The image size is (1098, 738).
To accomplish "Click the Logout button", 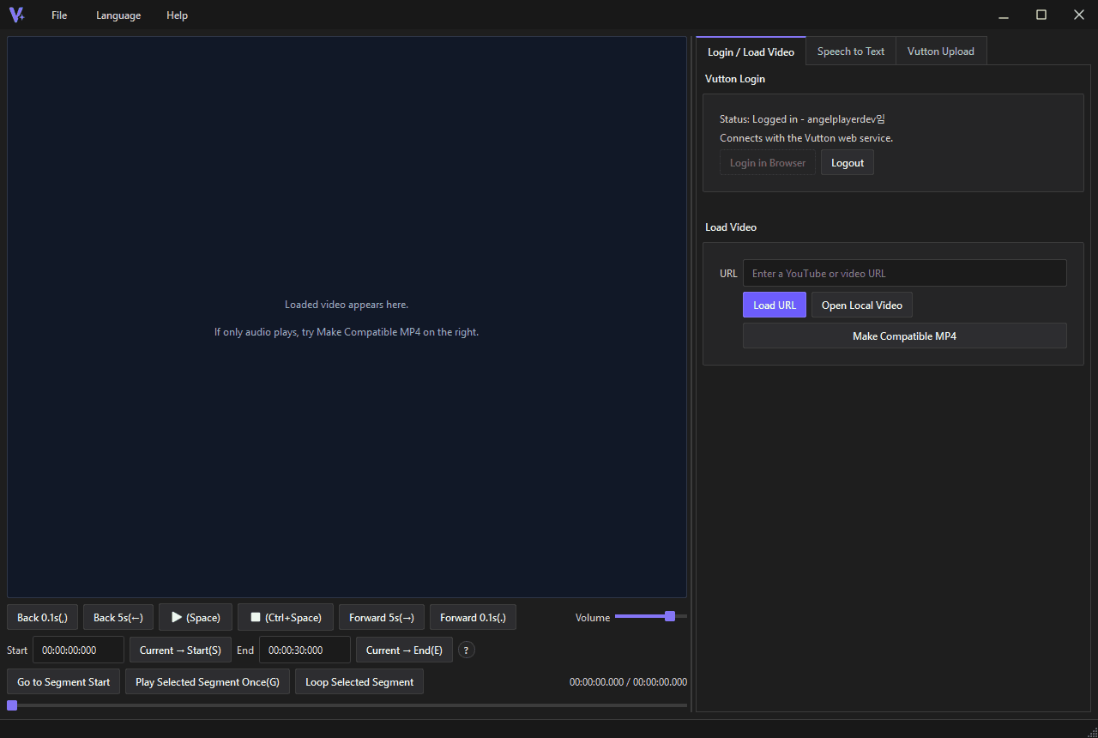I will [x=848, y=163].
